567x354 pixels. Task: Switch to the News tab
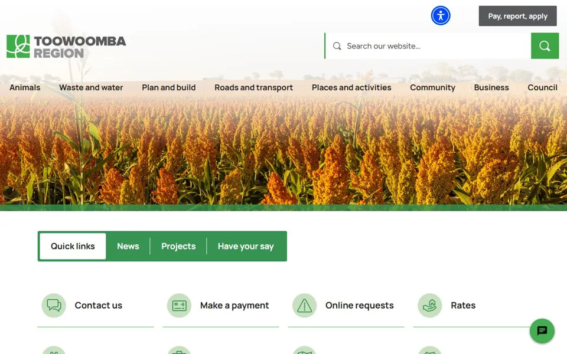coord(128,246)
